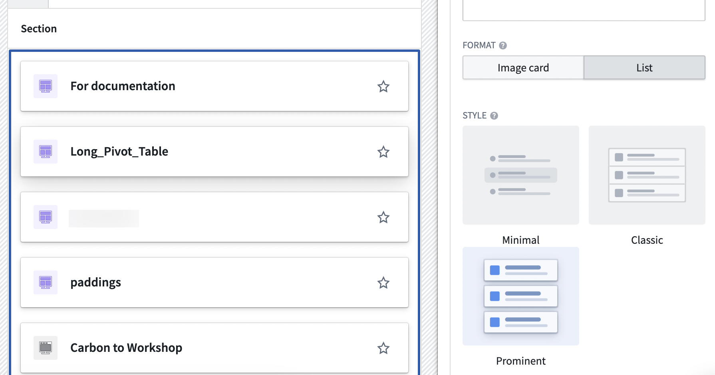Click the Section header title
The image size is (715, 375).
39,29
